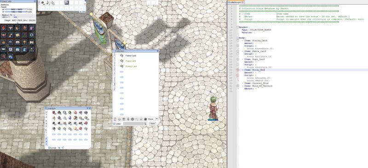368x168 pixels.
Task: Collapse the Item Wind_Of_Verdure fold marker
Action: [237, 86]
